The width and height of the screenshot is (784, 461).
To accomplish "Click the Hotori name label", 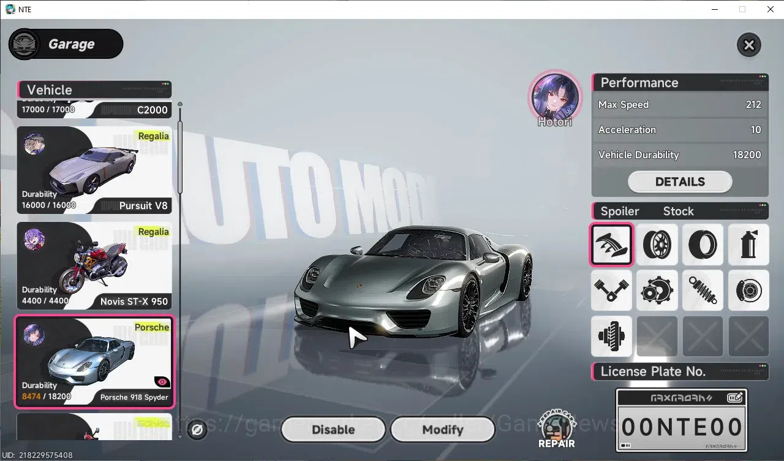I will coord(555,122).
